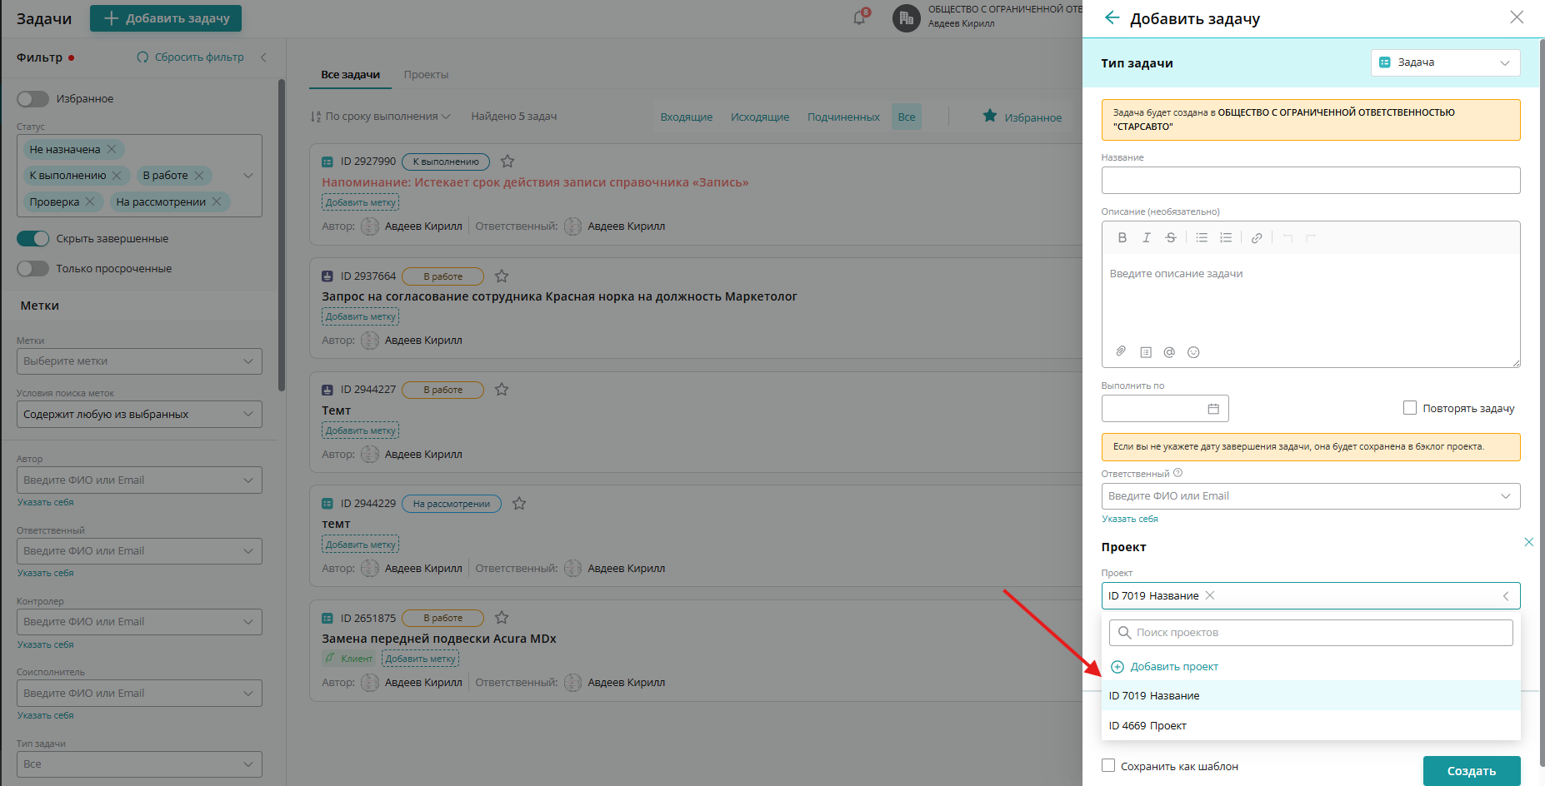Disable the Скрыть завершенные toggle

(x=32, y=238)
